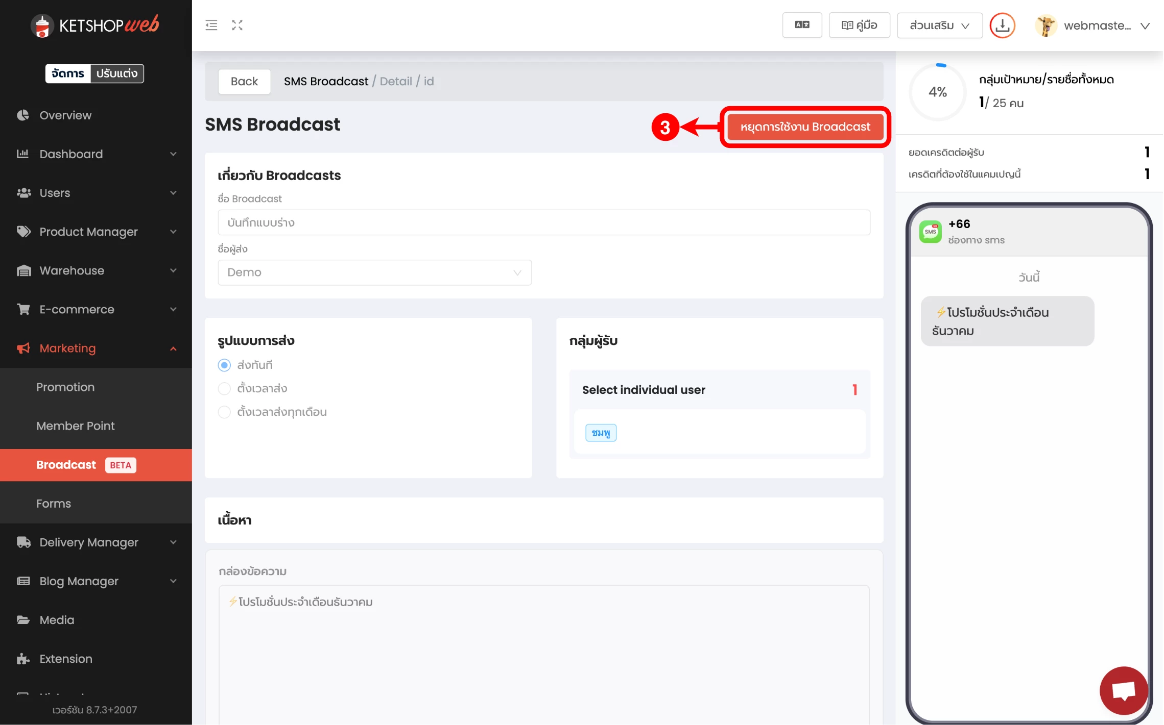
Task: Click the Back button
Action: click(x=244, y=82)
